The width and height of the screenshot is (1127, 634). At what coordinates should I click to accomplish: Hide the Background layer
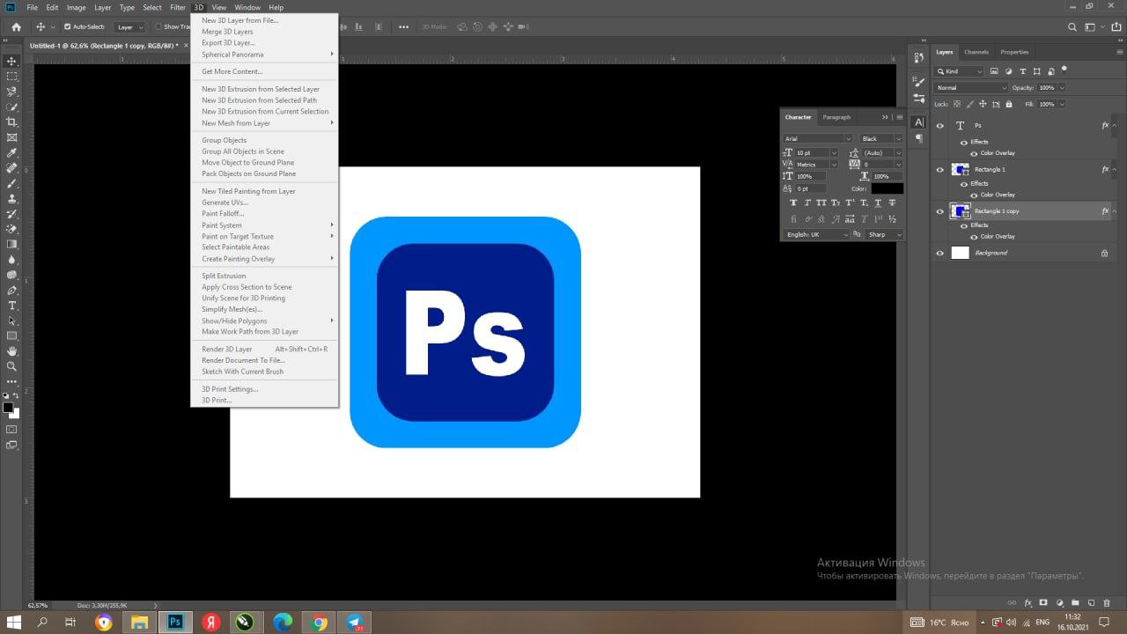pos(939,253)
